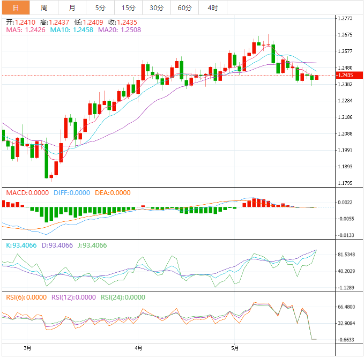This screenshot has width=364, height=358.
Task: Click the RSI(6) indicator label
Action: coord(25,297)
